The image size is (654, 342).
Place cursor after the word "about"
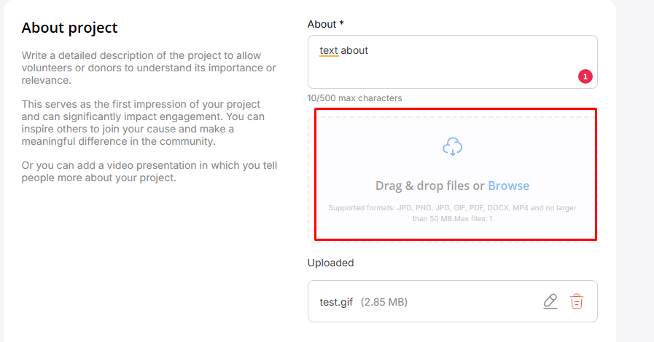[369, 50]
